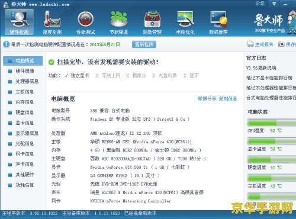The image size is (296, 219).
Task: Open the 论坛 forum link in title bar
Action: point(260,4)
